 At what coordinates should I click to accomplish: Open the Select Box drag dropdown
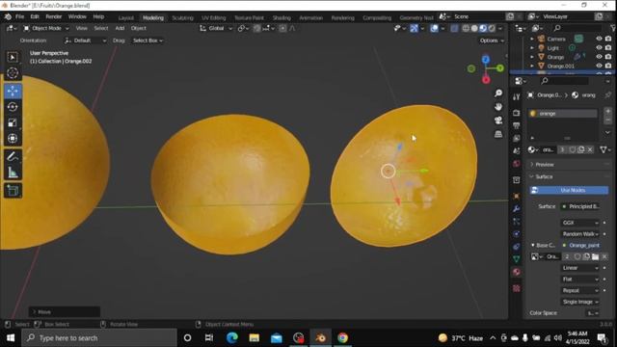(148, 40)
